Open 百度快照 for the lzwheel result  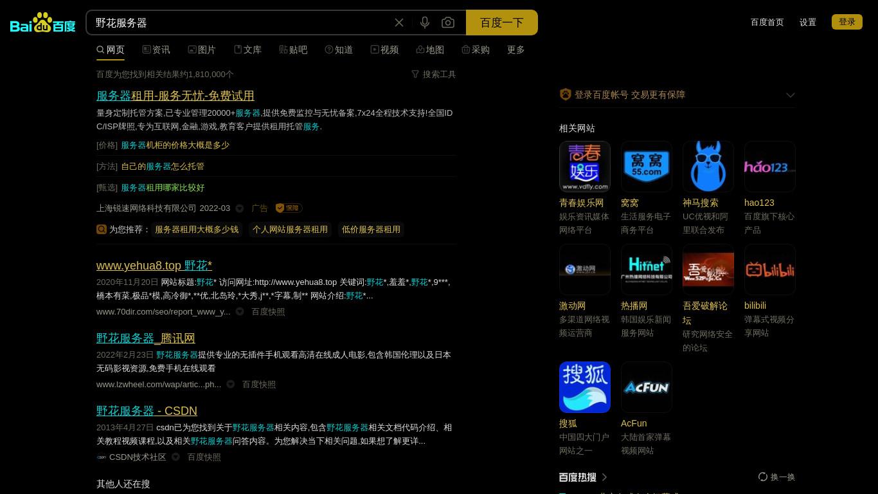pos(259,384)
